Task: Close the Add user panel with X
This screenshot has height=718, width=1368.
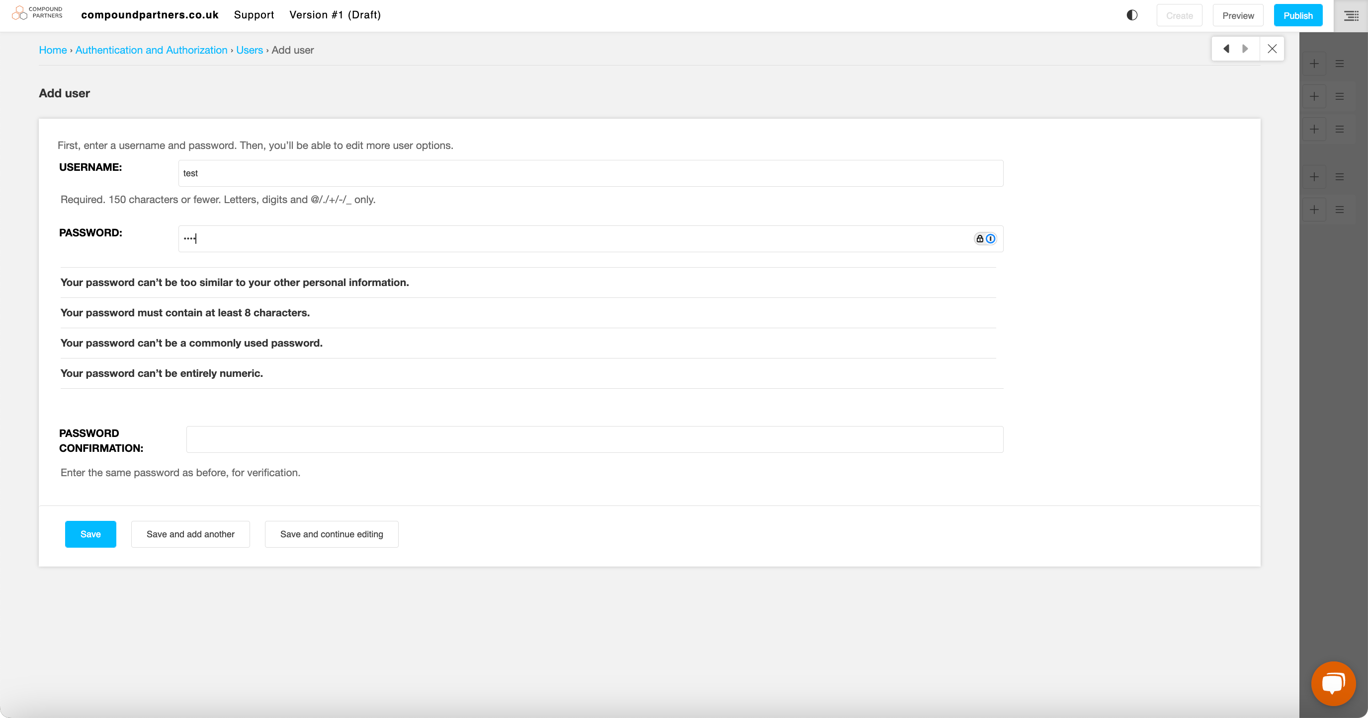Action: click(x=1272, y=49)
